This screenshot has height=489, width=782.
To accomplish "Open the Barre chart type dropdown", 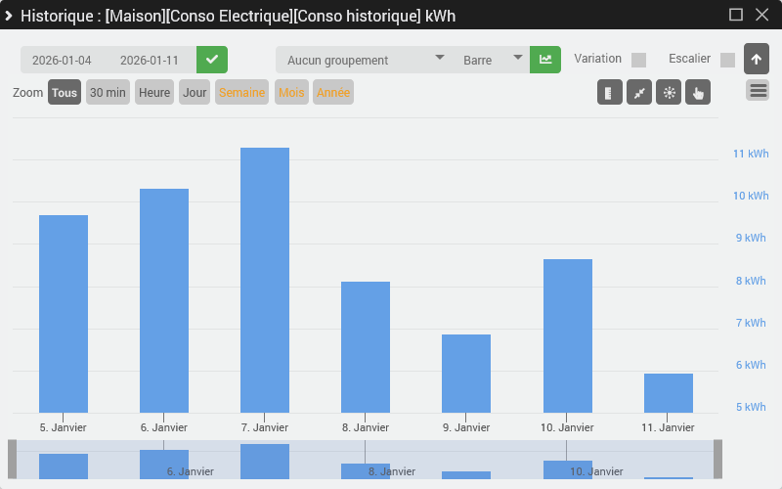I will click(x=492, y=60).
